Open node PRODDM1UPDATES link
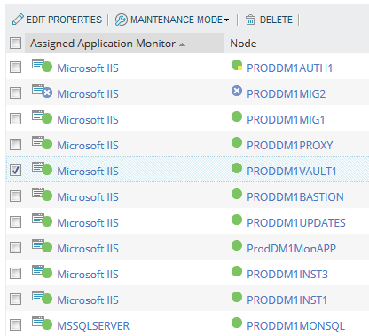Image resolution: width=369 pixels, height=336 pixels. click(296, 223)
